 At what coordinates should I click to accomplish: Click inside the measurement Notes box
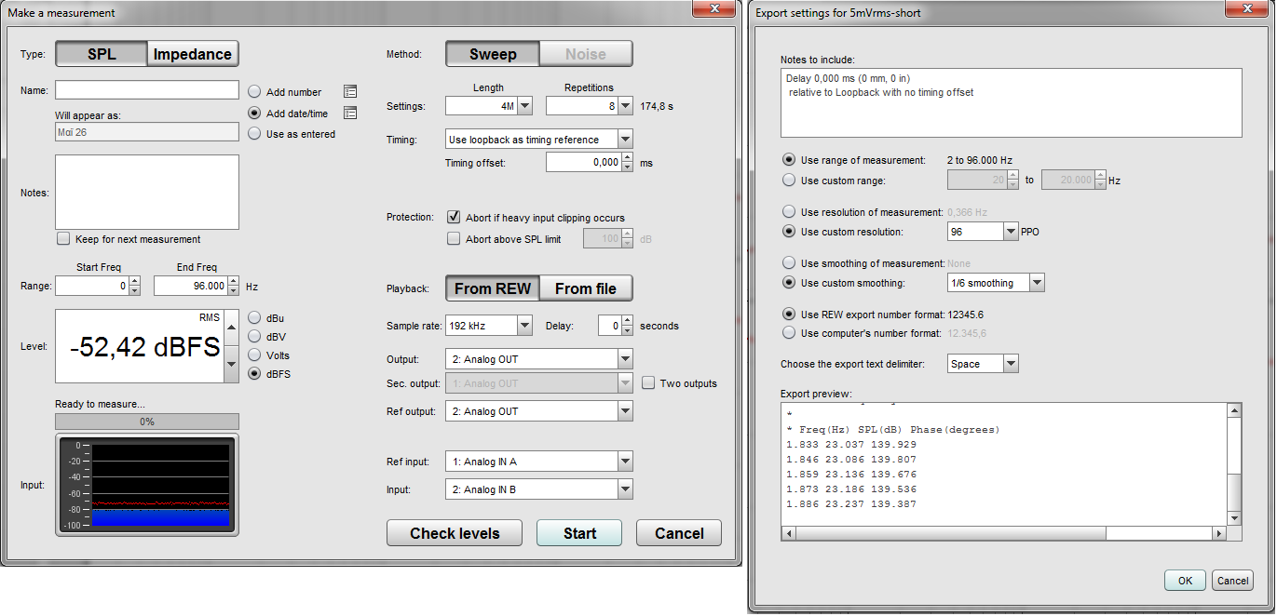pos(147,193)
